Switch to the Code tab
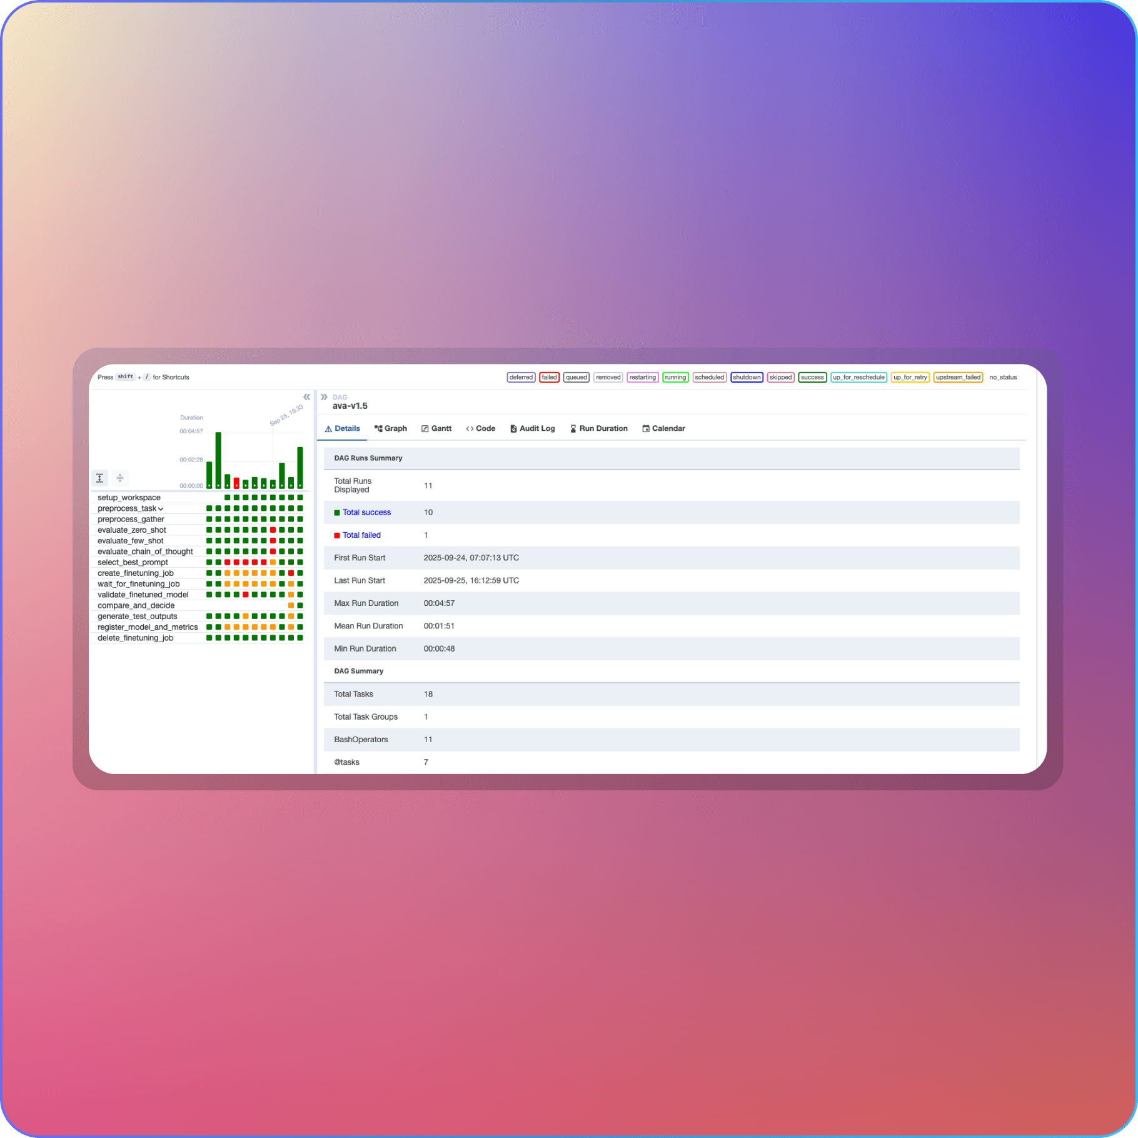The image size is (1138, 1138). 480,428
